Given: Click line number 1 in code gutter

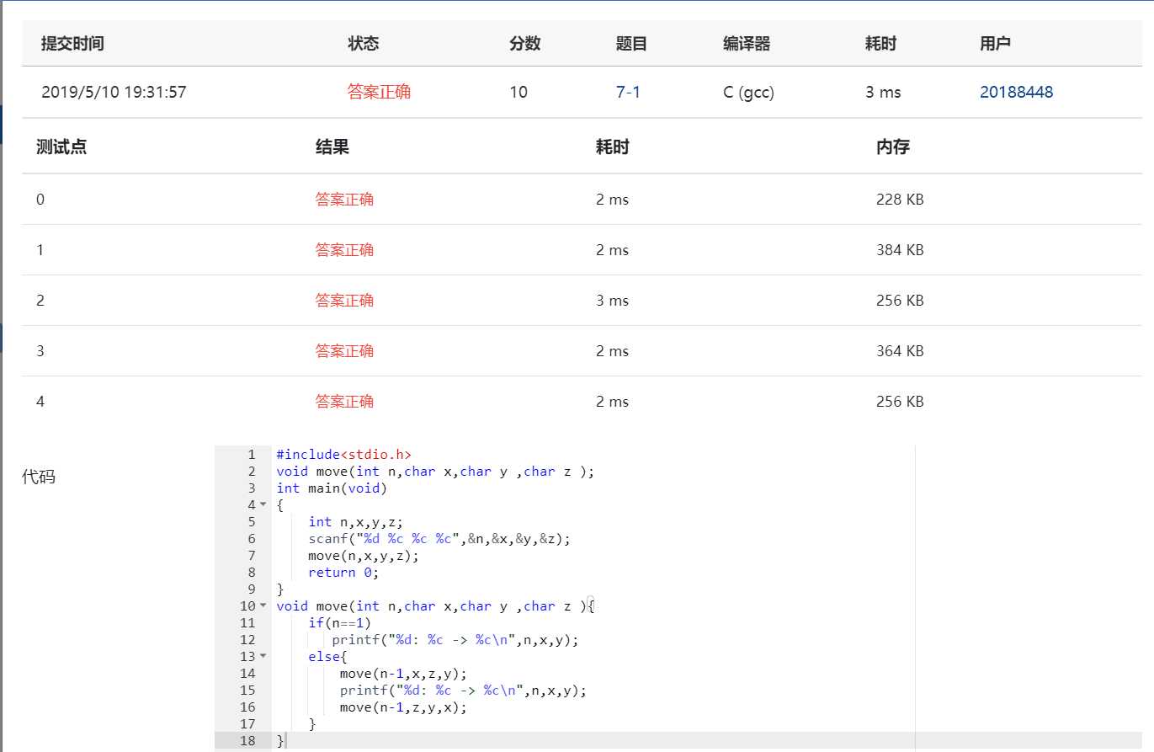Looking at the screenshot, I should [251, 455].
